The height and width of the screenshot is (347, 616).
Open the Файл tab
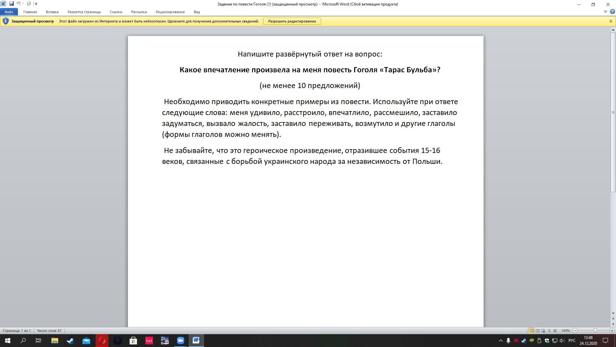(9, 12)
